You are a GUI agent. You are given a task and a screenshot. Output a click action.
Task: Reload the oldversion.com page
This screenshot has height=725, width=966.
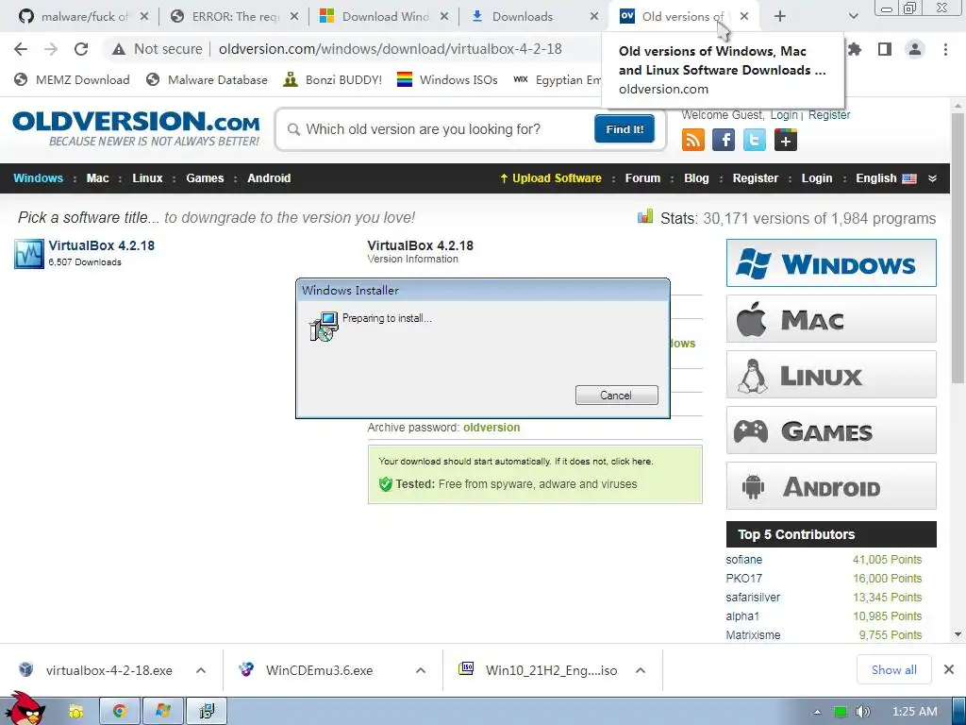point(81,49)
